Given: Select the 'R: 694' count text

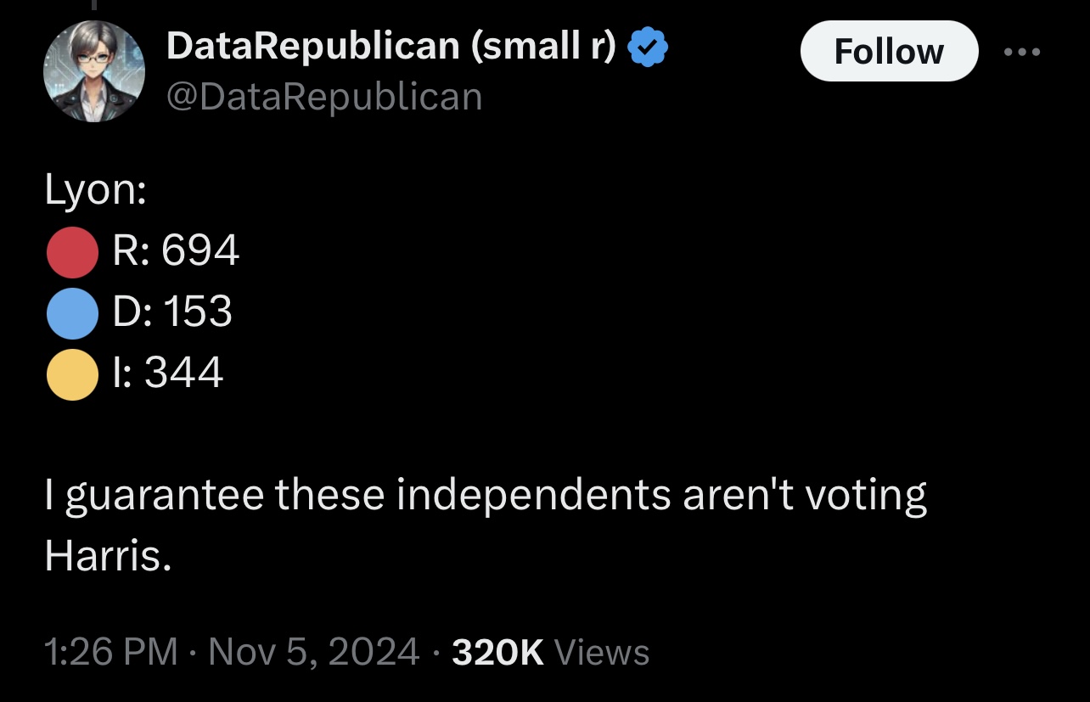Looking at the screenshot, I should pyautogui.click(x=176, y=251).
